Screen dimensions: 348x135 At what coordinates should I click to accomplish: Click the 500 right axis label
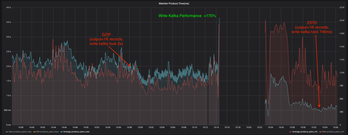tap(341, 99)
